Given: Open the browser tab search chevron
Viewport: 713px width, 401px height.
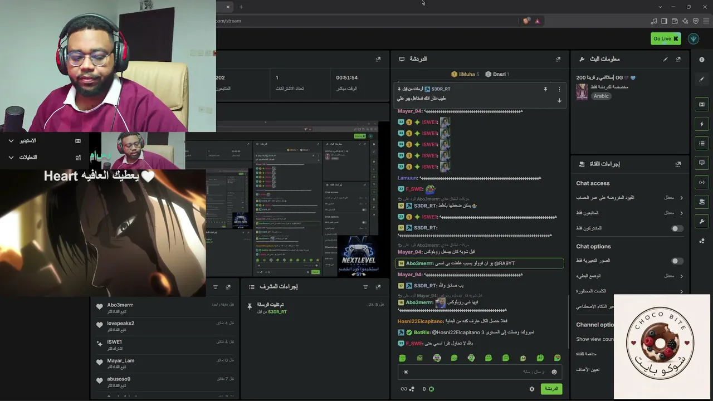Looking at the screenshot, I should pyautogui.click(x=661, y=7).
